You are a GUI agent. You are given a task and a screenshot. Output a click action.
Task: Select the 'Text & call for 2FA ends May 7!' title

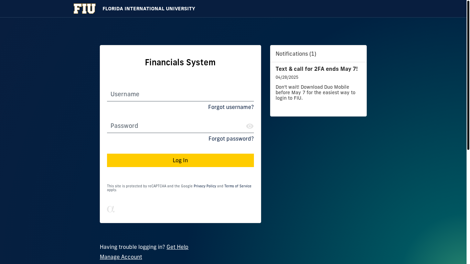click(x=317, y=69)
